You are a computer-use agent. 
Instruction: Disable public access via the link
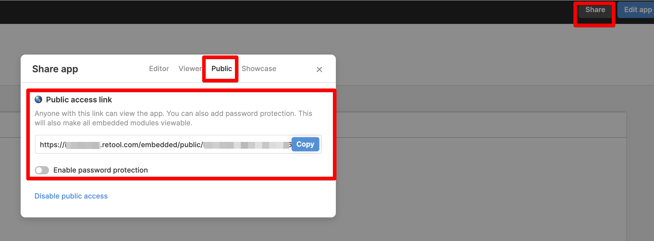(x=71, y=196)
